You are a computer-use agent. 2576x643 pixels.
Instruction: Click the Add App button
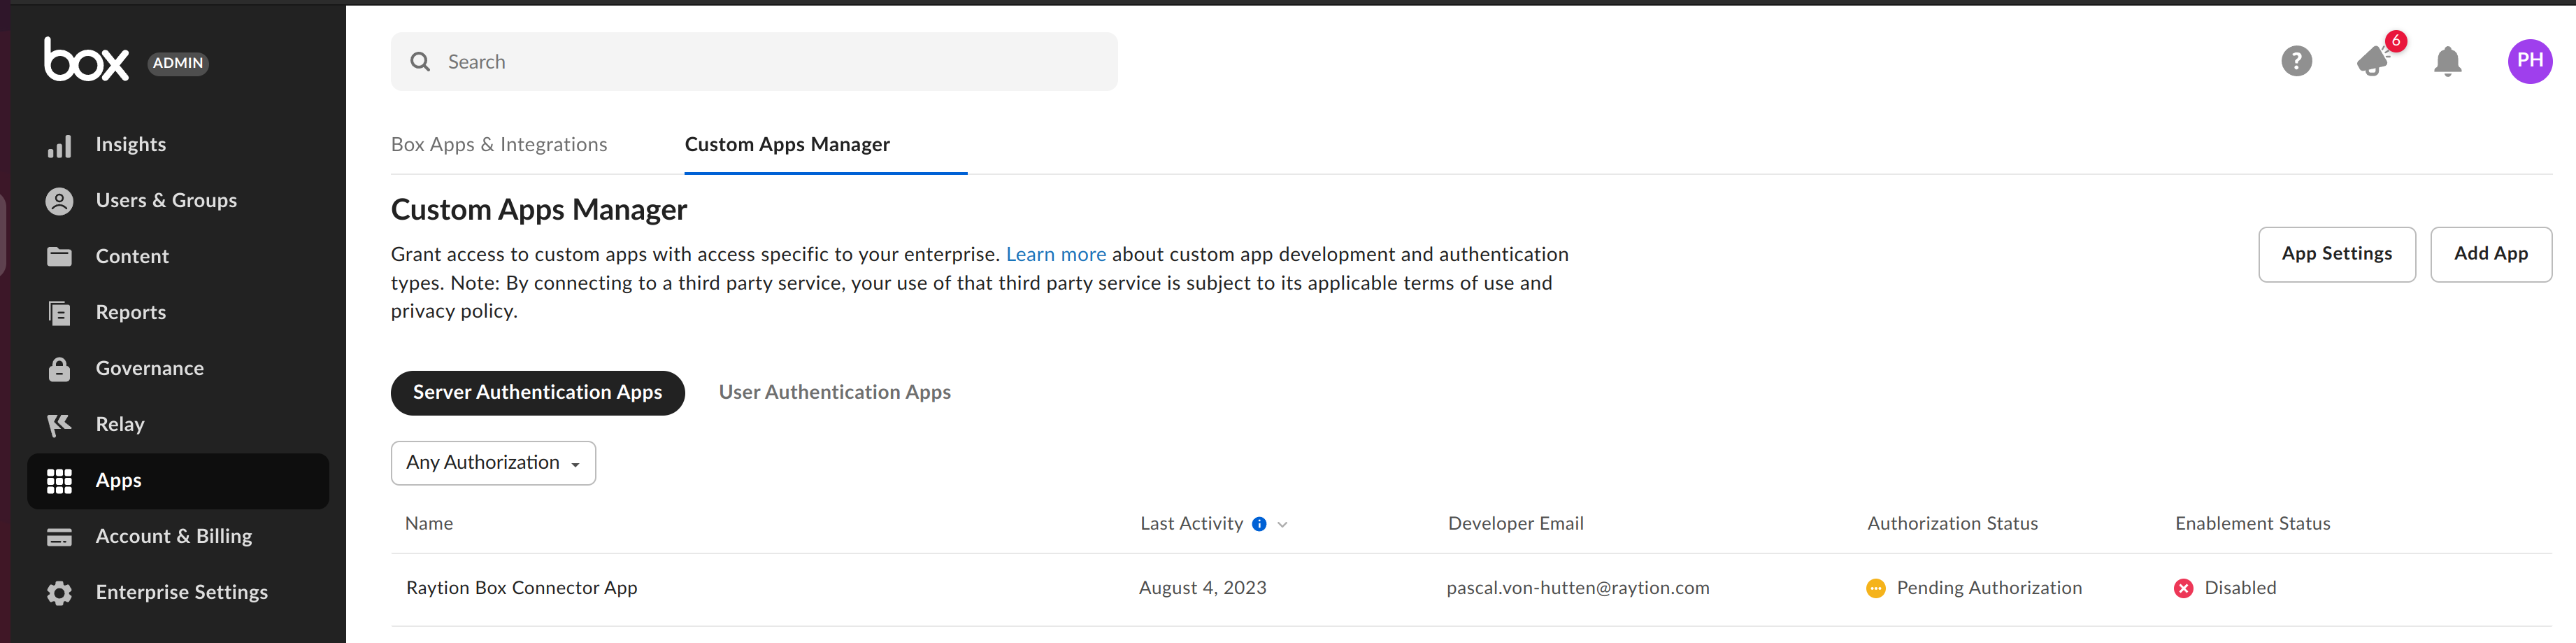click(2490, 254)
